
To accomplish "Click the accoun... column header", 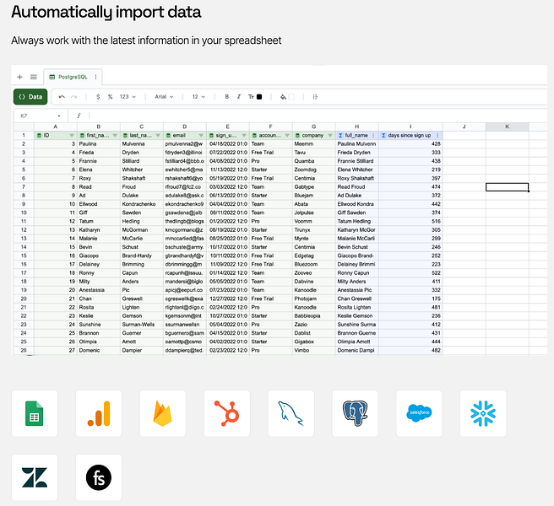I will 270,136.
